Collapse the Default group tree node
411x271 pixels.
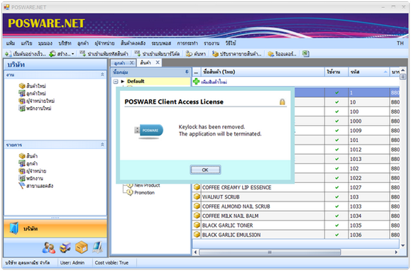tap(116, 82)
